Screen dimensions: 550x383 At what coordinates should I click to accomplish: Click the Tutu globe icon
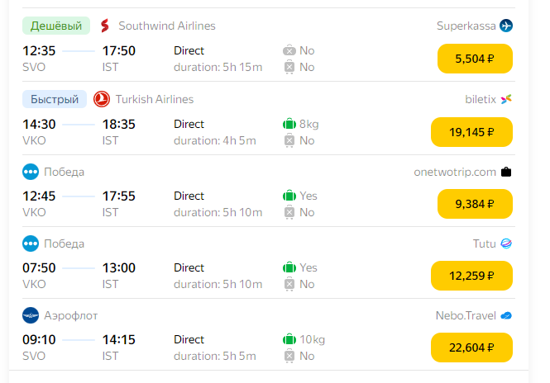tap(506, 244)
